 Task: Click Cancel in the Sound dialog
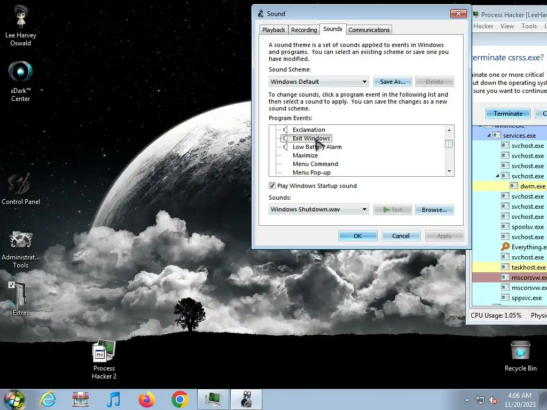pos(401,235)
